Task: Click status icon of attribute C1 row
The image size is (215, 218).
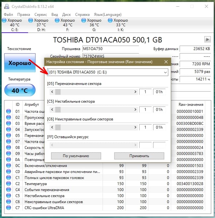Action: (x=9, y=178)
